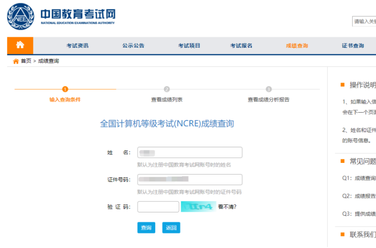Click the 联系我们 section heading
This screenshot has width=376, height=248.
362,234
